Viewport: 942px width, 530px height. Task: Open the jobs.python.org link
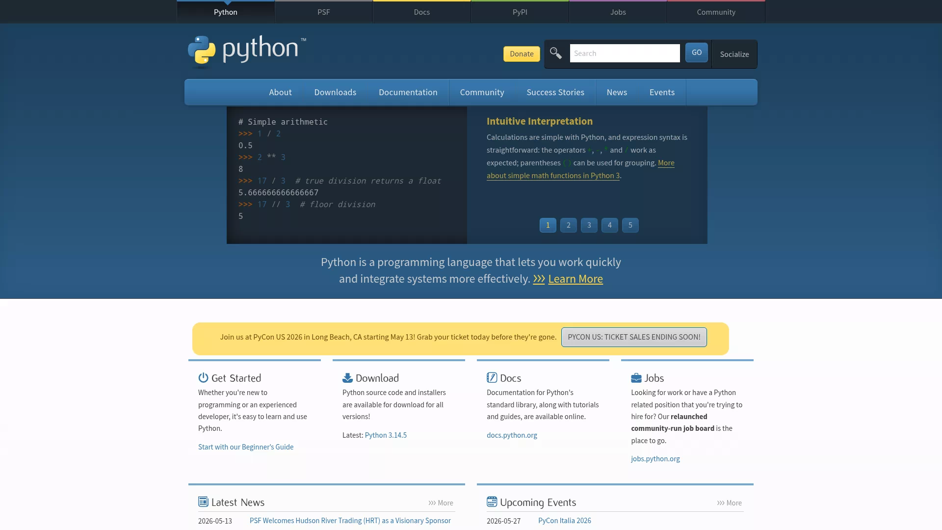(x=655, y=459)
